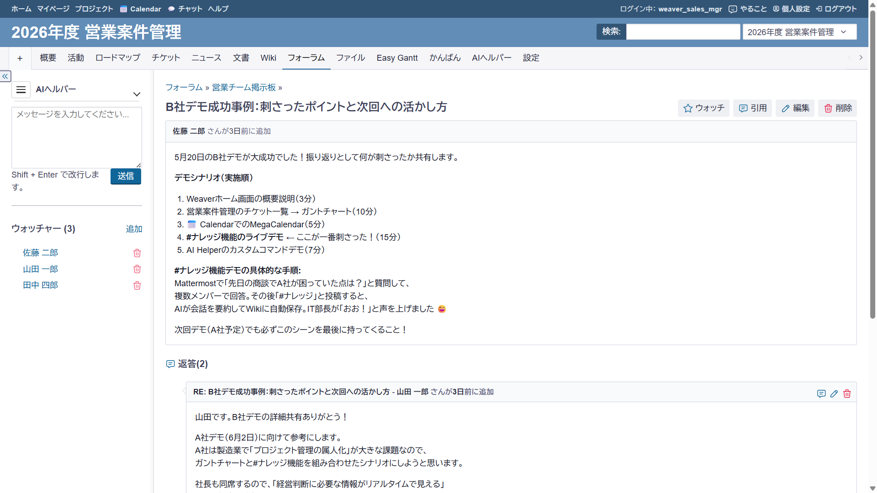
Task: Remove watcher 佐藤 二郎 with trash icon
Action: pos(137,253)
